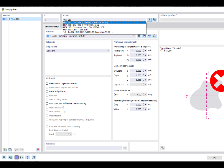Toggle the Odhad nákladů checkbox

click(x=47, y=107)
